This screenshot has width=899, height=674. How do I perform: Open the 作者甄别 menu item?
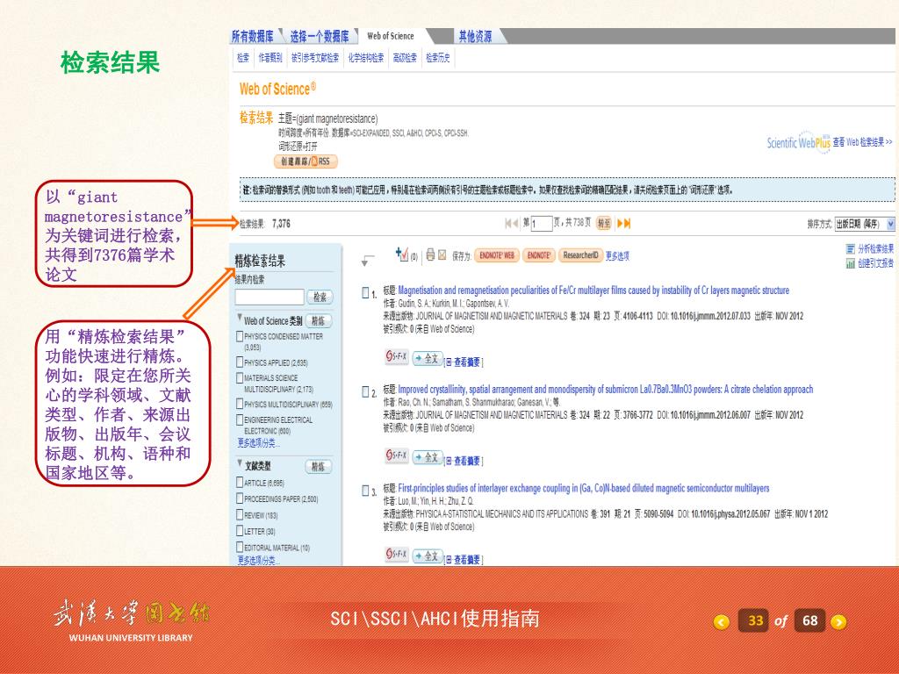click(270, 57)
